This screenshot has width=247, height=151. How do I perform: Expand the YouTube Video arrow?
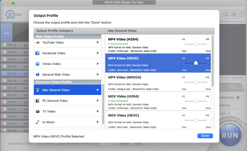98,42
